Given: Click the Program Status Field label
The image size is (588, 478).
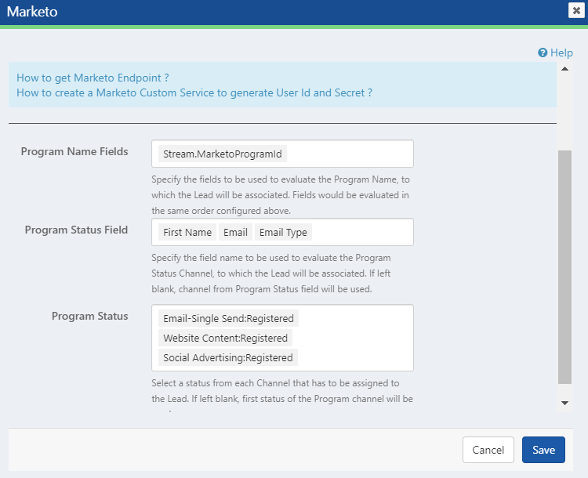Looking at the screenshot, I should [76, 230].
